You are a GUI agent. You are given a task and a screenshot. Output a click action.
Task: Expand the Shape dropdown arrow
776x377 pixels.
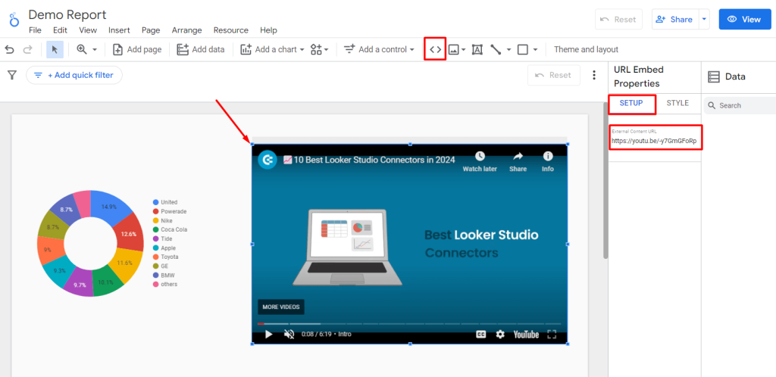click(x=535, y=50)
